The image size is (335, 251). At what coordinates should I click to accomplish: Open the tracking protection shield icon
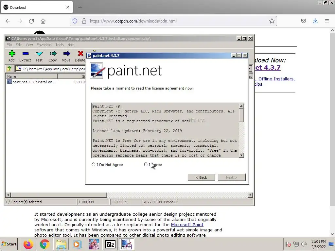(75, 21)
